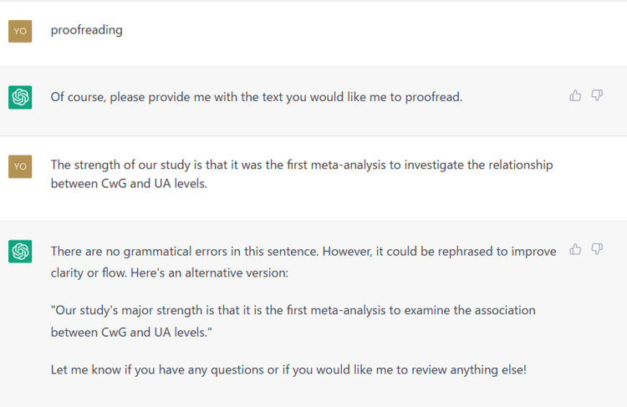
Task: Click the YO avatar beside the study sentence
Action: pyautogui.click(x=20, y=166)
